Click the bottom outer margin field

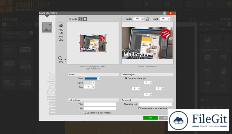(147, 94)
